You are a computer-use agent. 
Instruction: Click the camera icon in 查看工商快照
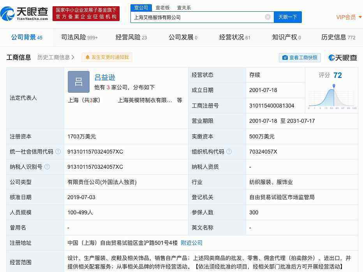(x=285, y=57)
